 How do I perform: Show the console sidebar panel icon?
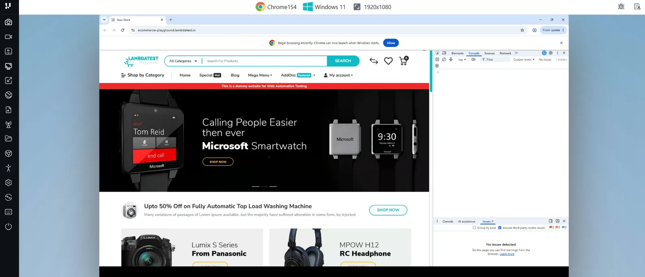(x=437, y=60)
